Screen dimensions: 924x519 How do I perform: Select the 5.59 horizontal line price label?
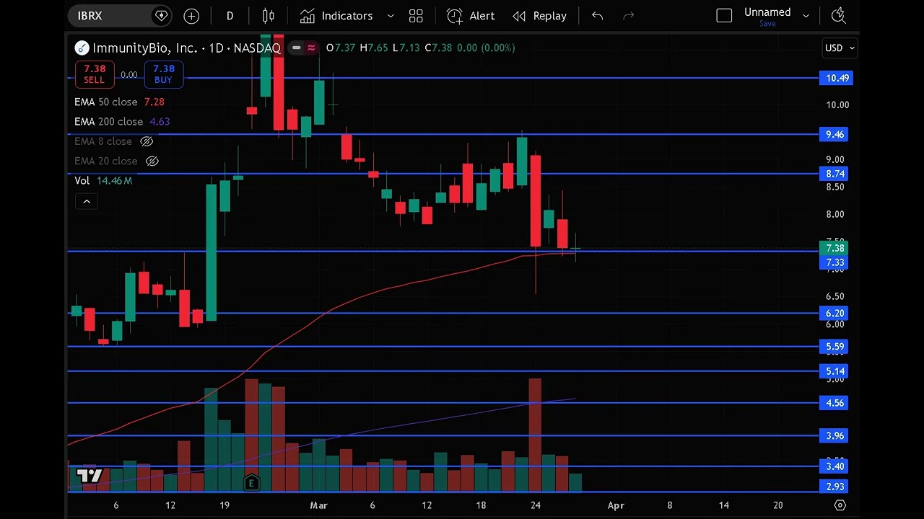[x=834, y=347]
